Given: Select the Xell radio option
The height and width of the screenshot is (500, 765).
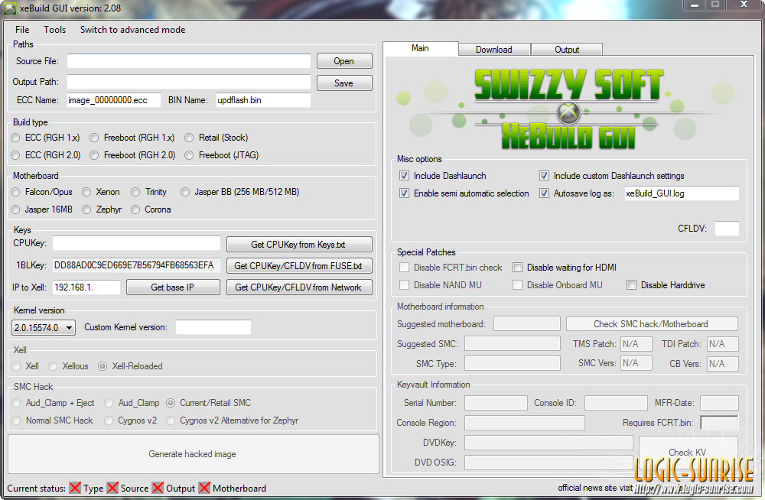Looking at the screenshot, I should click(x=26, y=366).
